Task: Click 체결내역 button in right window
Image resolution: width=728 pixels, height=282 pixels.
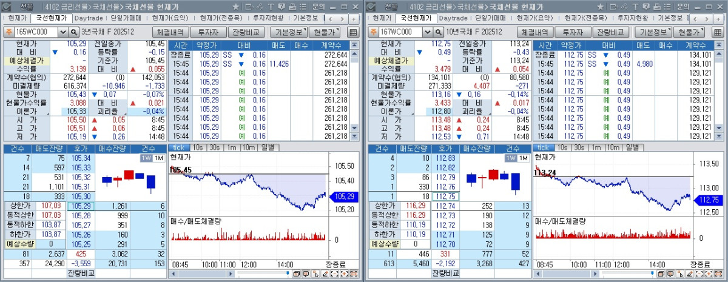Action: (x=536, y=32)
